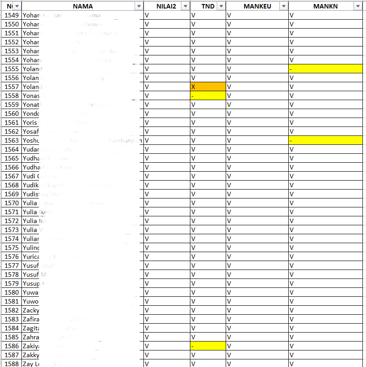Select the name cell starting with Yuwo
The image size is (366, 367).
[83, 301]
